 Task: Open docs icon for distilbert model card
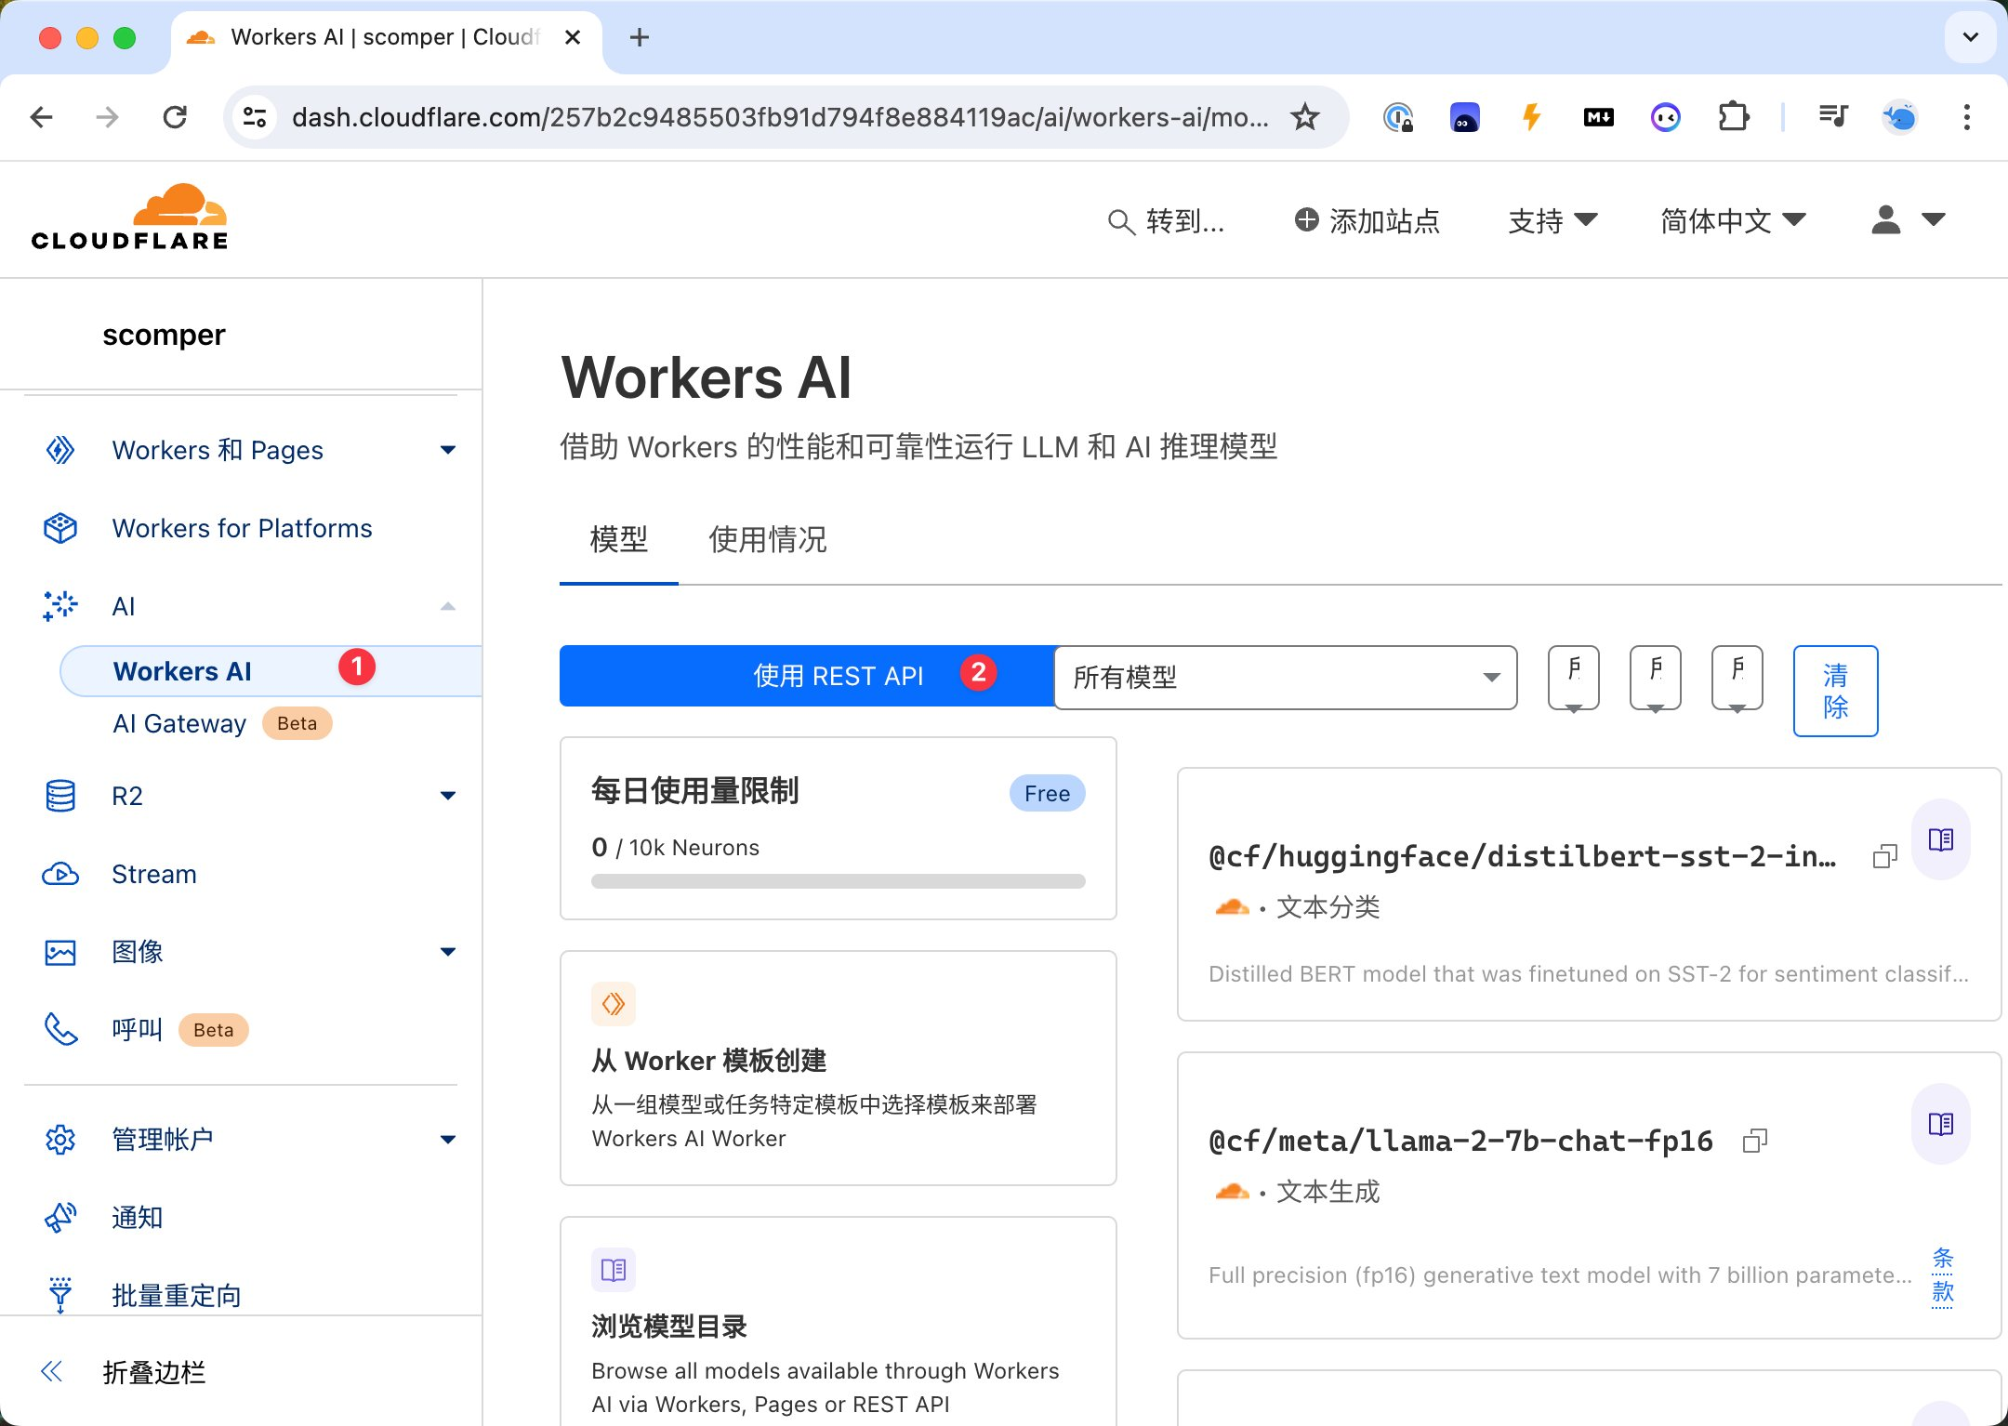tap(1940, 840)
